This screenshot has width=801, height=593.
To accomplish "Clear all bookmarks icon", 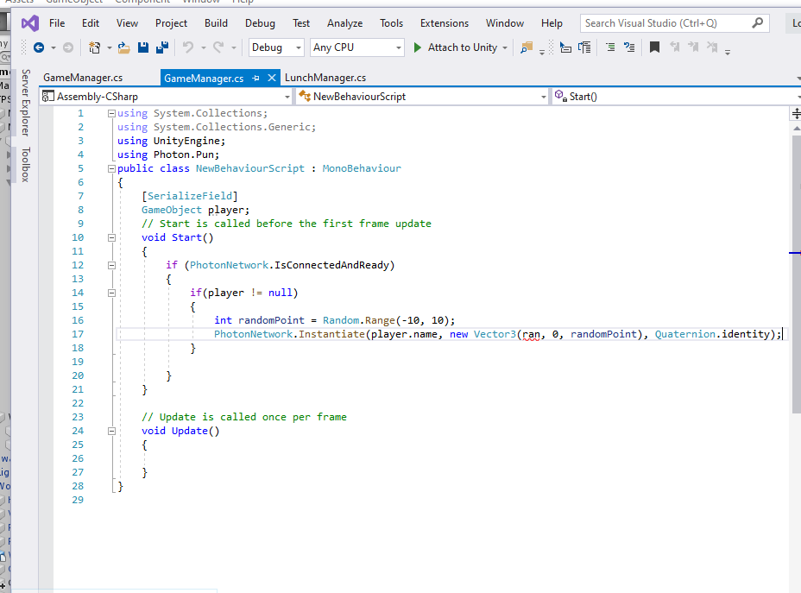I will click(x=712, y=47).
